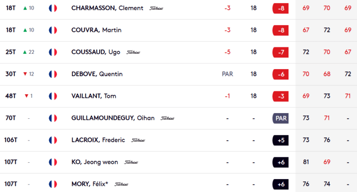The width and height of the screenshot is (357, 192).
Task: Click Guillamoundeguy's PAR total score badge
Action: [x=281, y=118]
